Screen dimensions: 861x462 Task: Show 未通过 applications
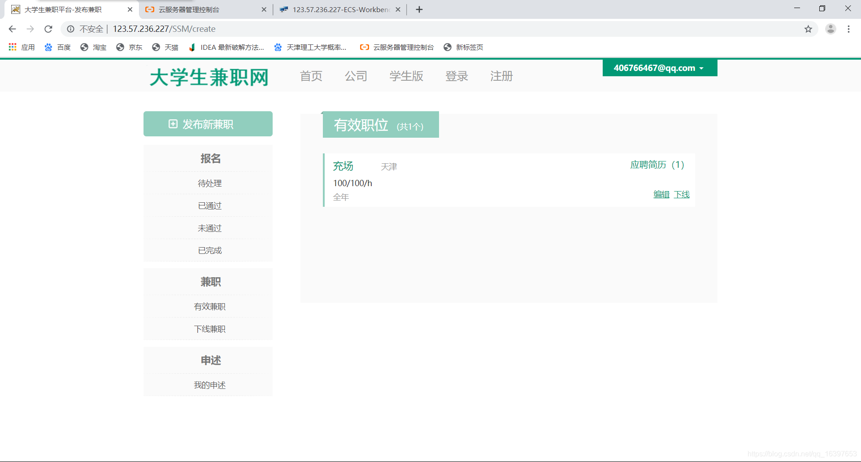coord(210,228)
